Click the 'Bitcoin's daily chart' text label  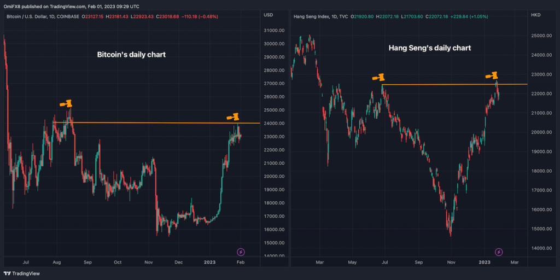tap(131, 55)
